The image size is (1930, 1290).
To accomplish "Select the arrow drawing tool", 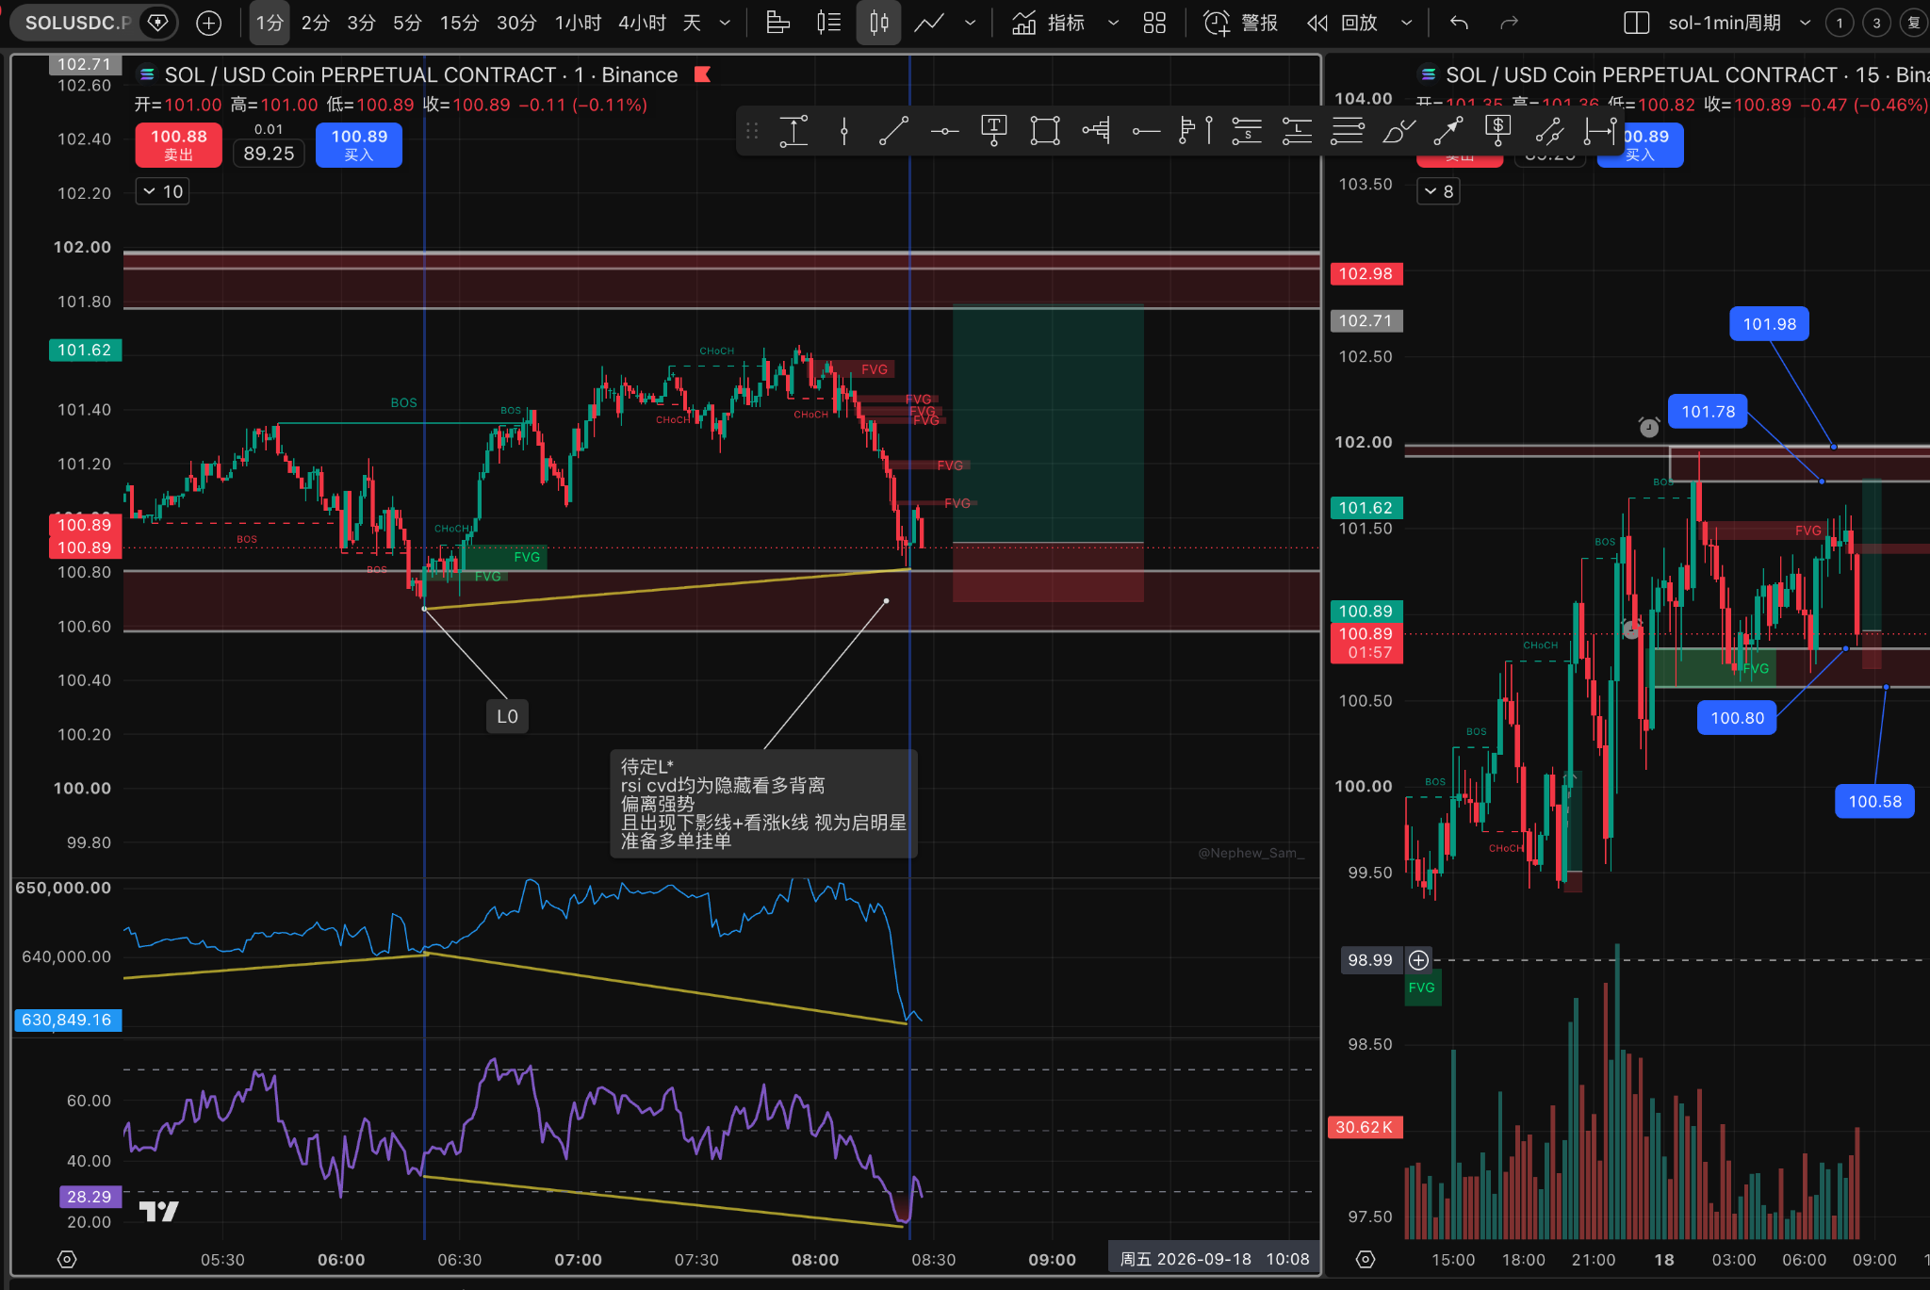I will (1448, 131).
